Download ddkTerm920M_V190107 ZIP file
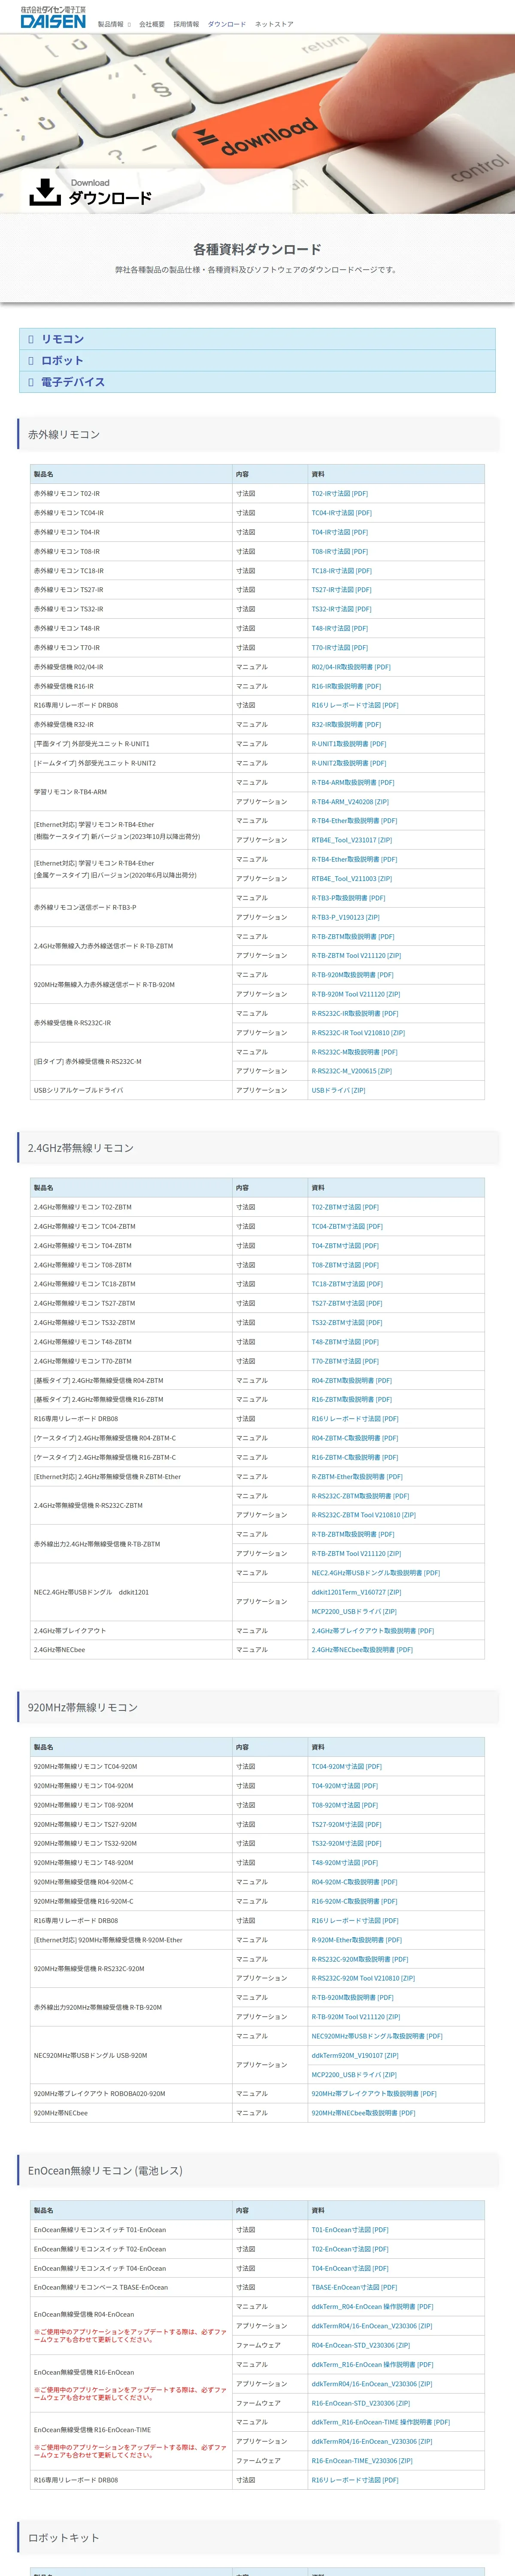Viewport: 515px width, 2576px height. pos(355,2055)
